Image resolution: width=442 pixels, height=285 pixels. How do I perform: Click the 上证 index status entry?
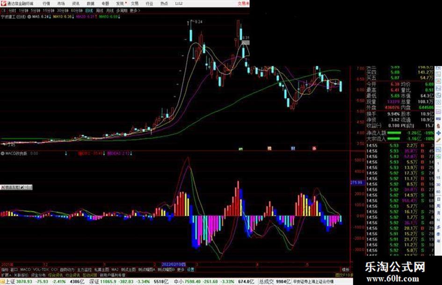coord(44,282)
